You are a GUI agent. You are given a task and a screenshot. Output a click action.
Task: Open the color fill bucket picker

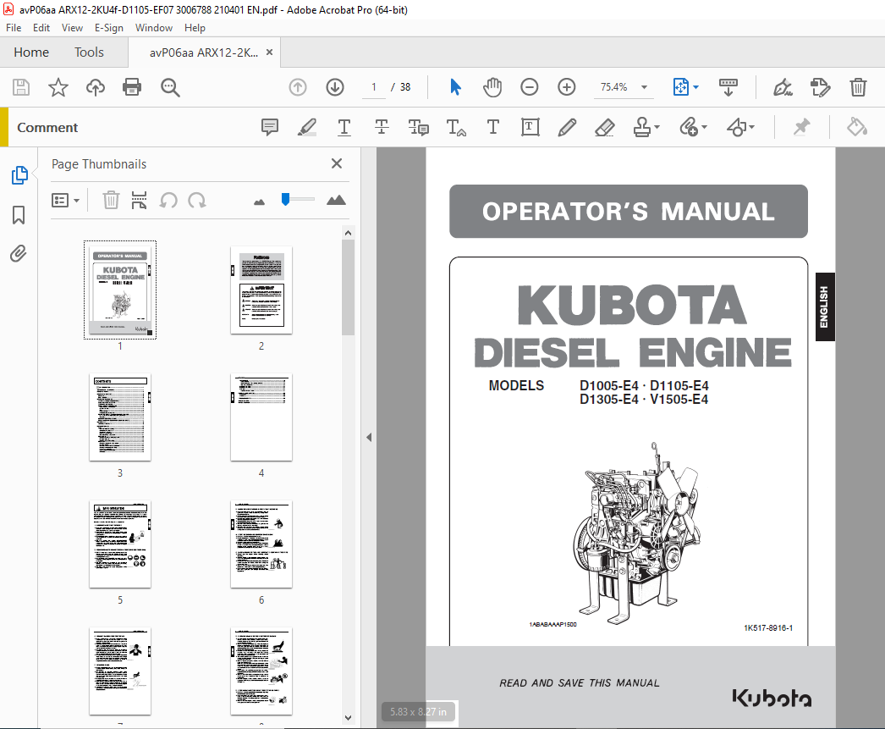click(857, 127)
